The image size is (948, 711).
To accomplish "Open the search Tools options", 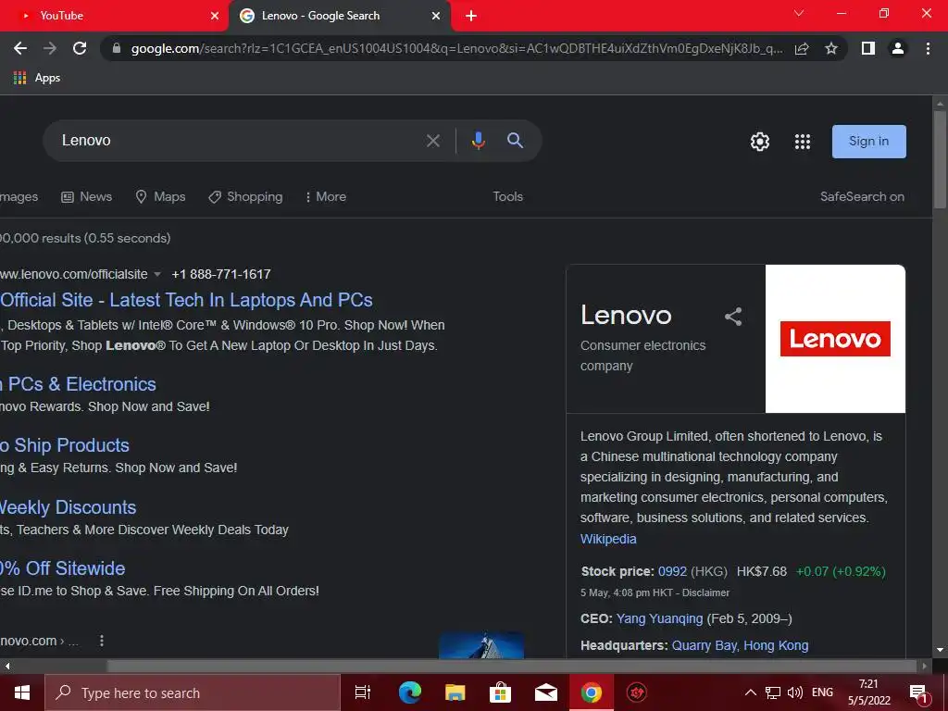I will coord(508,196).
